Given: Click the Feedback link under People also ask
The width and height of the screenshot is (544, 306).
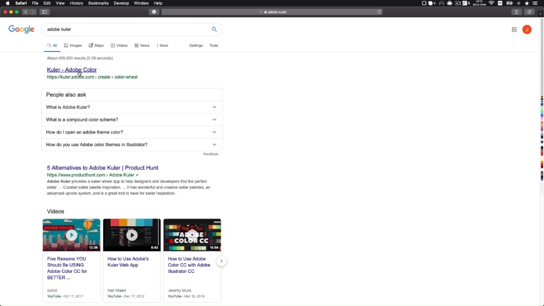Looking at the screenshot, I should coord(211,154).
